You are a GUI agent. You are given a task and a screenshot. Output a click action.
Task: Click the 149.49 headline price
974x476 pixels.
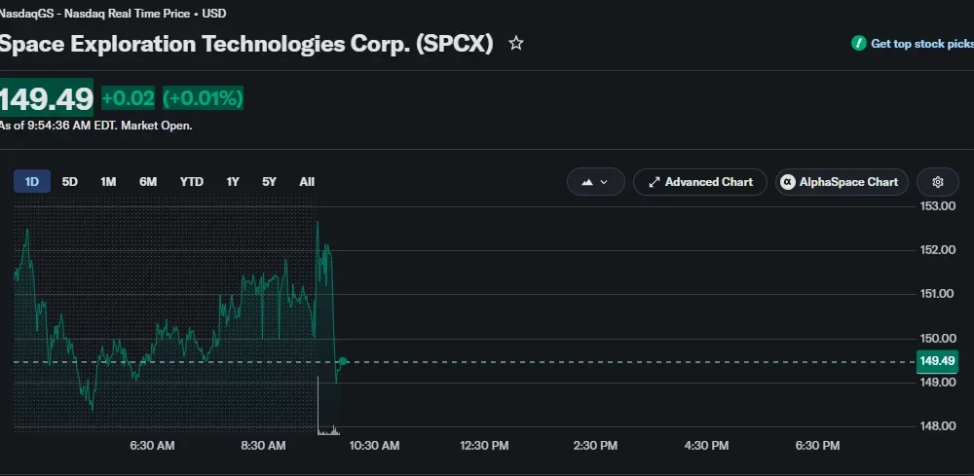coord(47,98)
